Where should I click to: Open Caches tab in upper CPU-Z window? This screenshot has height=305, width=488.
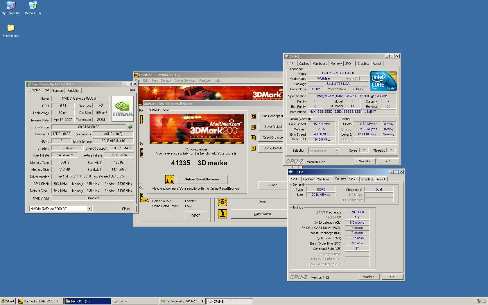click(304, 64)
